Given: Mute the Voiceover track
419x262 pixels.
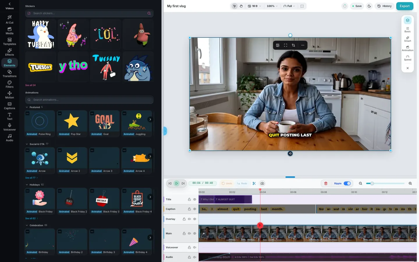Looking at the screenshot, I should 195,247.
